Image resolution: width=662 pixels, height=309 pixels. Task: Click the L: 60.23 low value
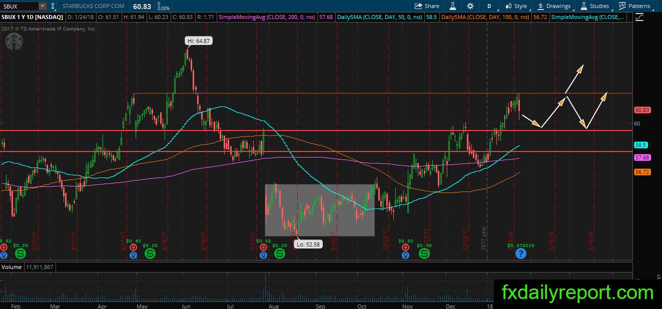(x=158, y=17)
